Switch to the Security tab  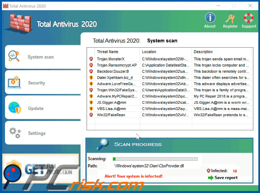click(43, 82)
